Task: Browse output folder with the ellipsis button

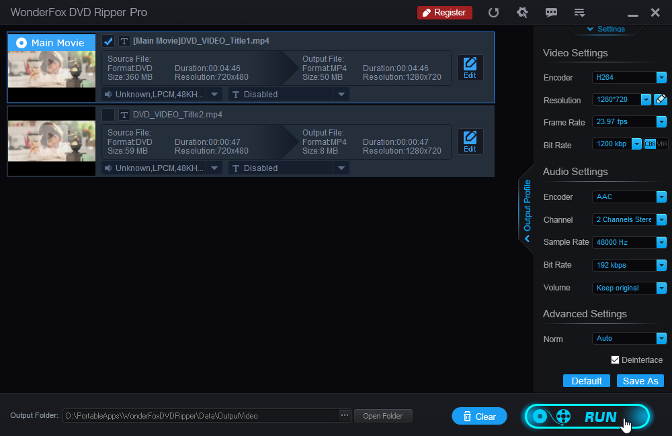Action: [x=345, y=415]
